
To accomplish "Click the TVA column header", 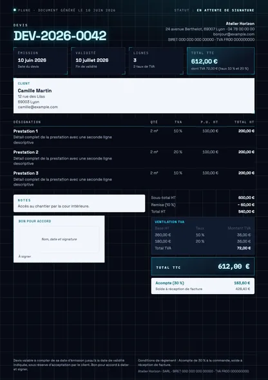I will (178, 122).
